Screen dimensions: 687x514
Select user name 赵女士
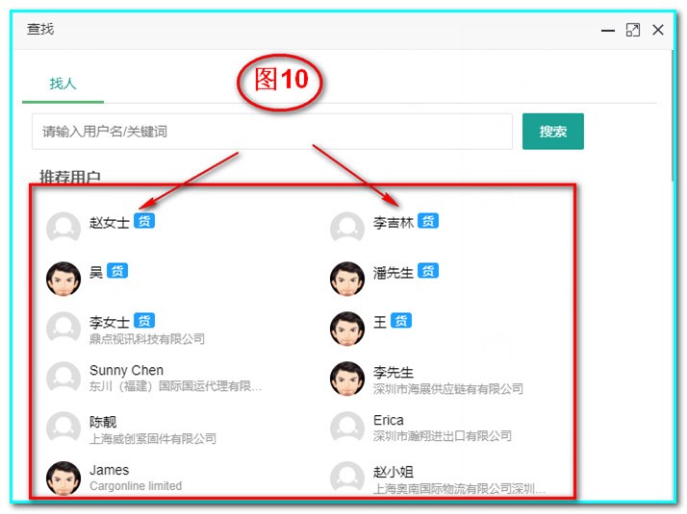tap(110, 222)
